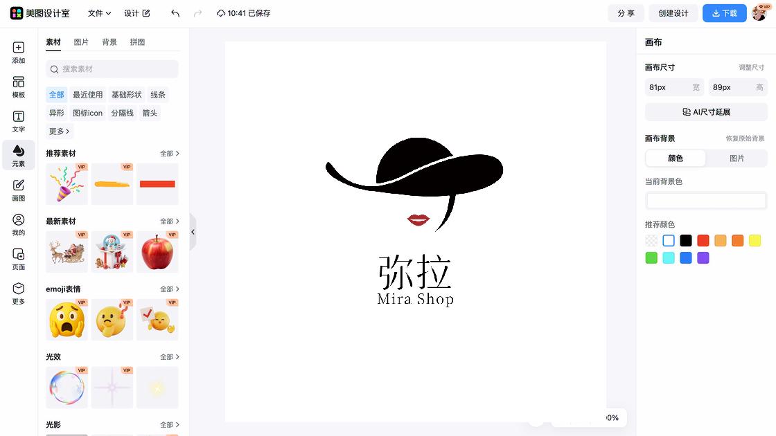Pick the white background swatch
The image size is (776, 436).
[x=669, y=241]
